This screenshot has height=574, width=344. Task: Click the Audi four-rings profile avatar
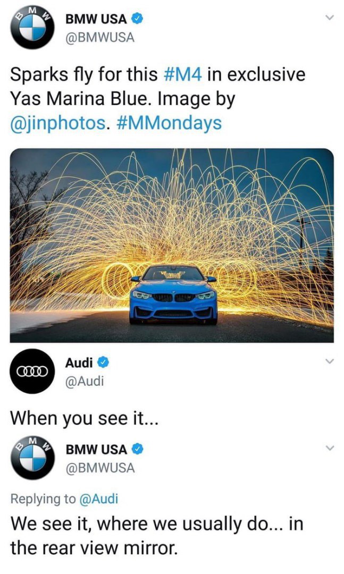pyautogui.click(x=32, y=371)
